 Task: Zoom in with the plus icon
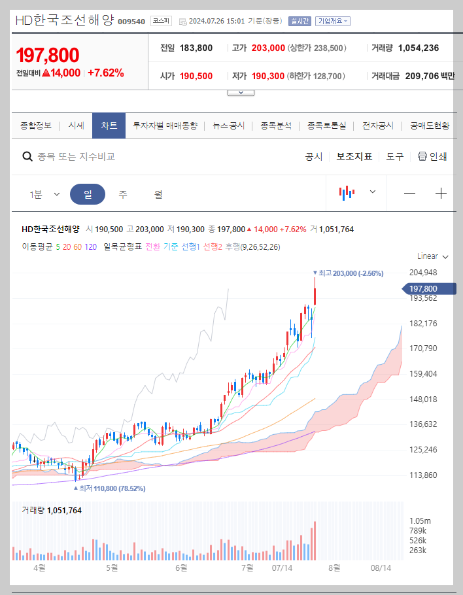coord(441,193)
